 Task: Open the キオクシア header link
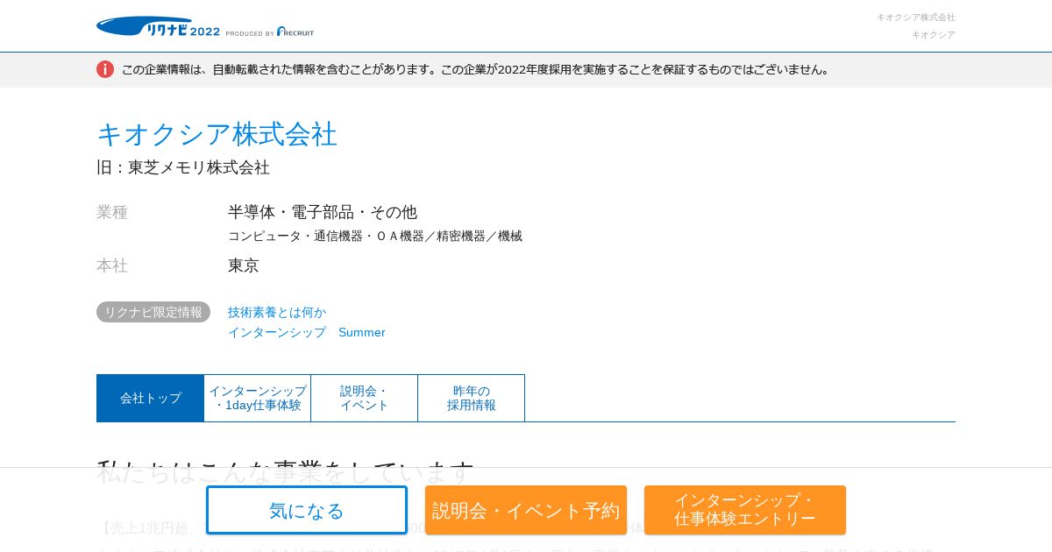click(934, 35)
